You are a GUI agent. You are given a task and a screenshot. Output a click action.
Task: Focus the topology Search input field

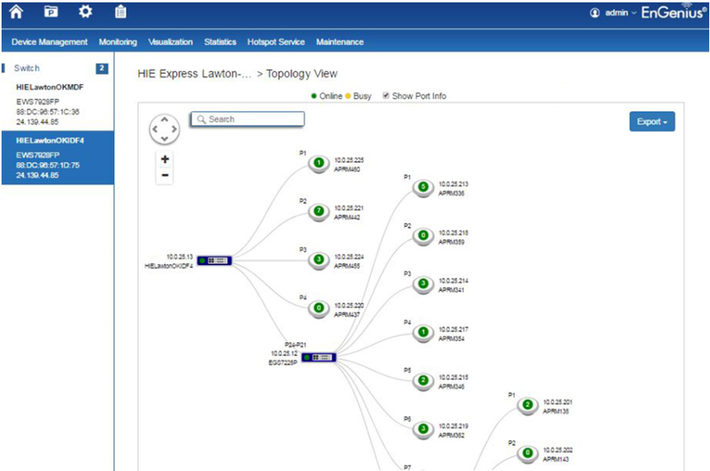(247, 120)
